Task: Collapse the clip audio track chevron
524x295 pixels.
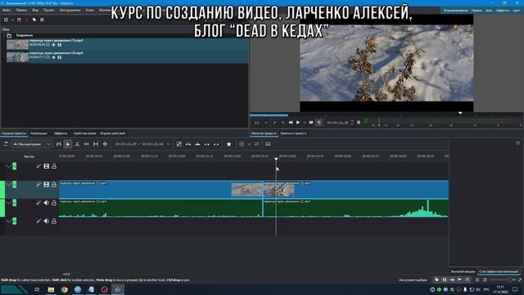Action: click(x=8, y=202)
